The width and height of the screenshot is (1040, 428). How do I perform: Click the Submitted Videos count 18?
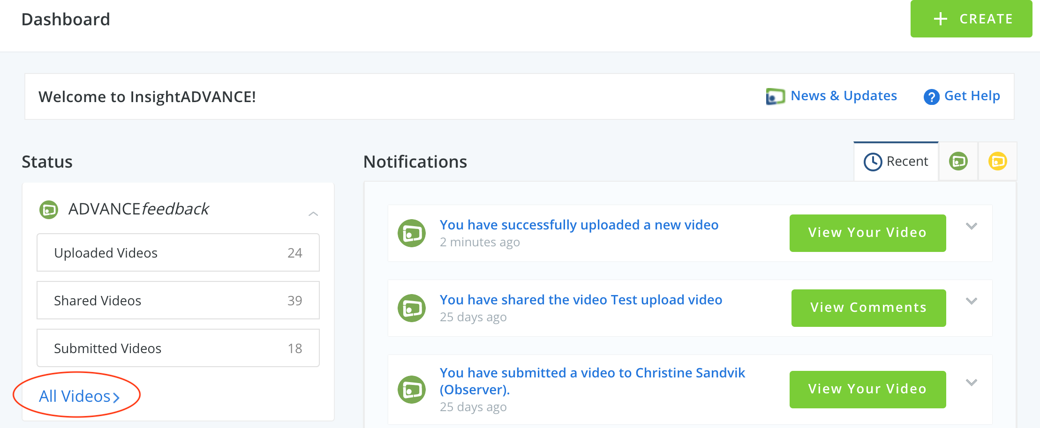click(295, 348)
